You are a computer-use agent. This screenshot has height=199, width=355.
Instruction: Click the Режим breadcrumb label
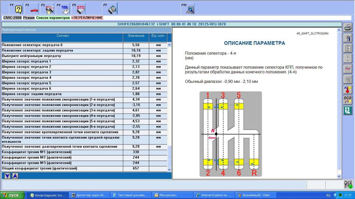pos(29,18)
